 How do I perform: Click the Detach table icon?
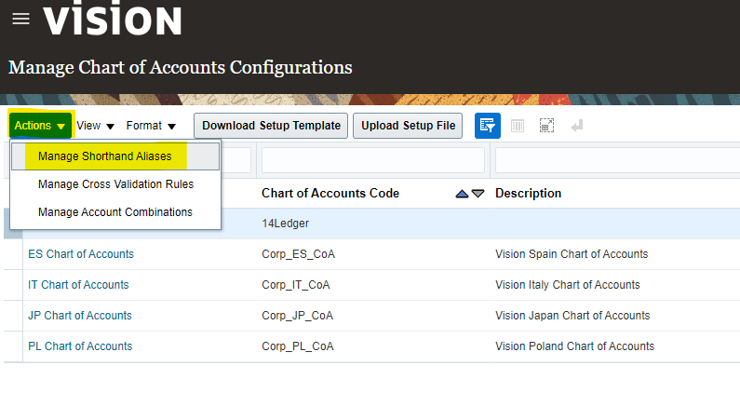(x=547, y=126)
